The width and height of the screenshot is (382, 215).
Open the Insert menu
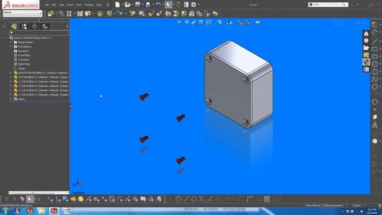(x=70, y=5)
